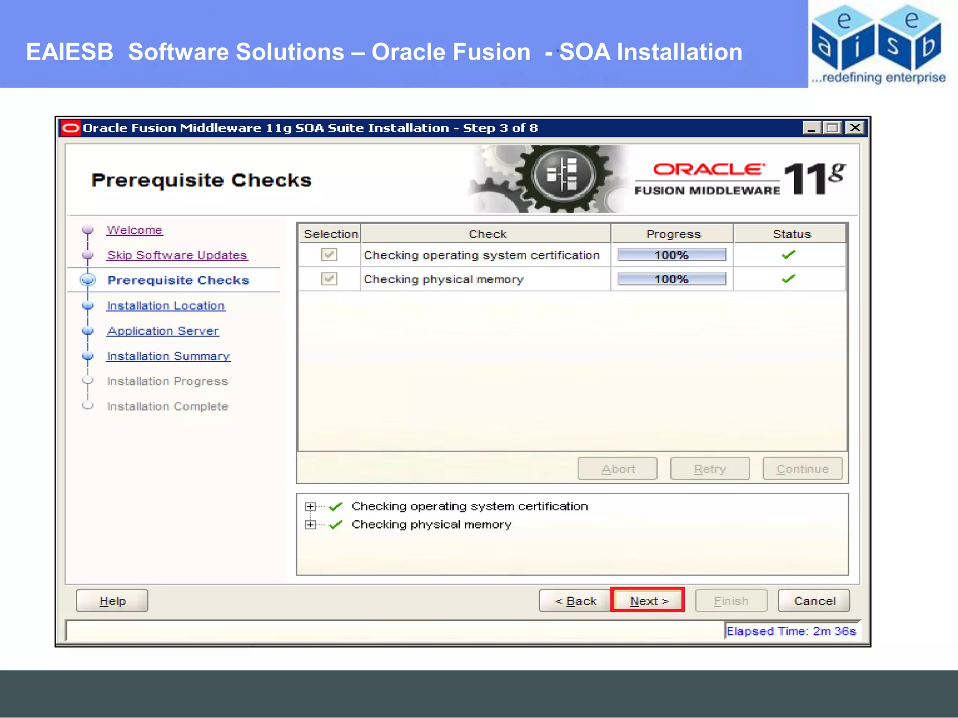
Task: Click the Installation Summary step bullet
Action: click(x=87, y=356)
